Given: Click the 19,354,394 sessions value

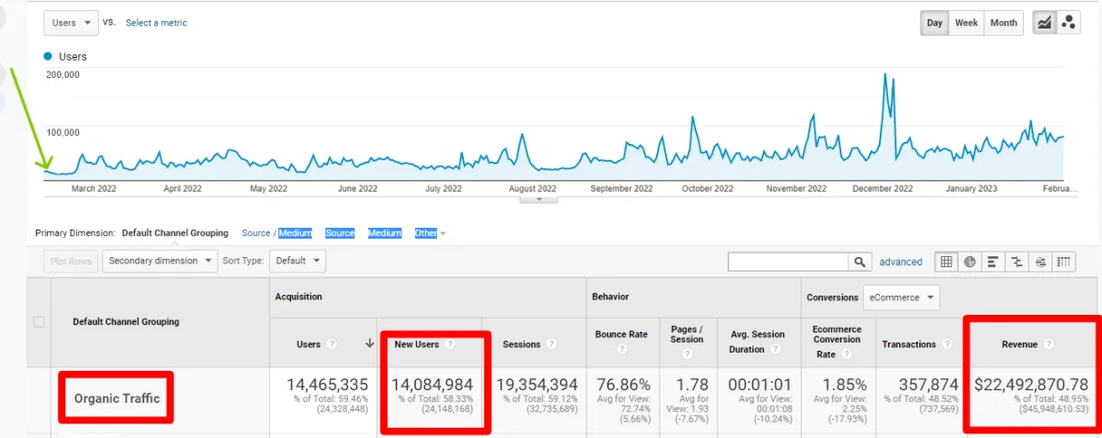Looking at the screenshot, I should [x=536, y=385].
